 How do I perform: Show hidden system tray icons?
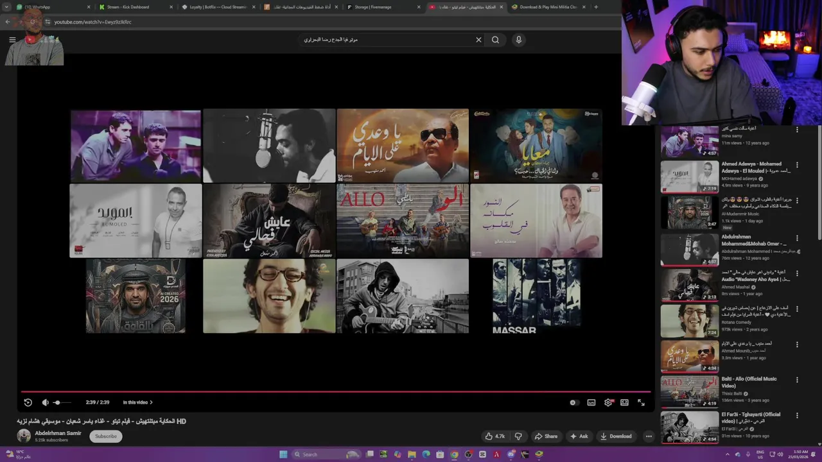click(x=728, y=454)
